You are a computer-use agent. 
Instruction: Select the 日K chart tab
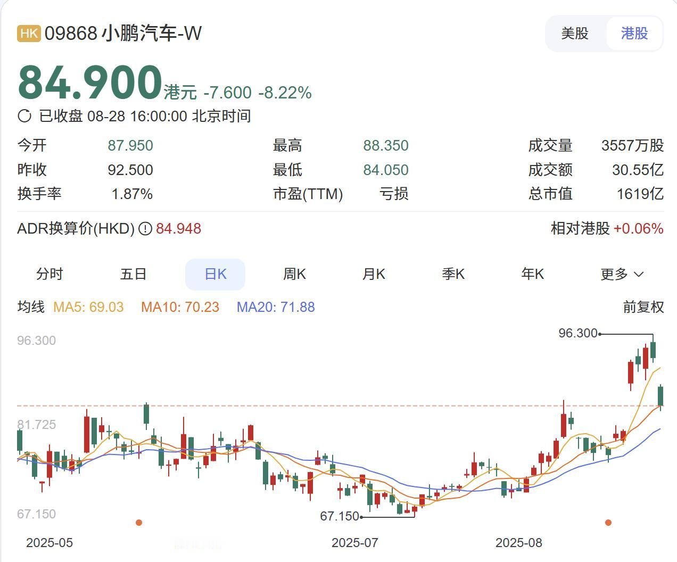[215, 274]
